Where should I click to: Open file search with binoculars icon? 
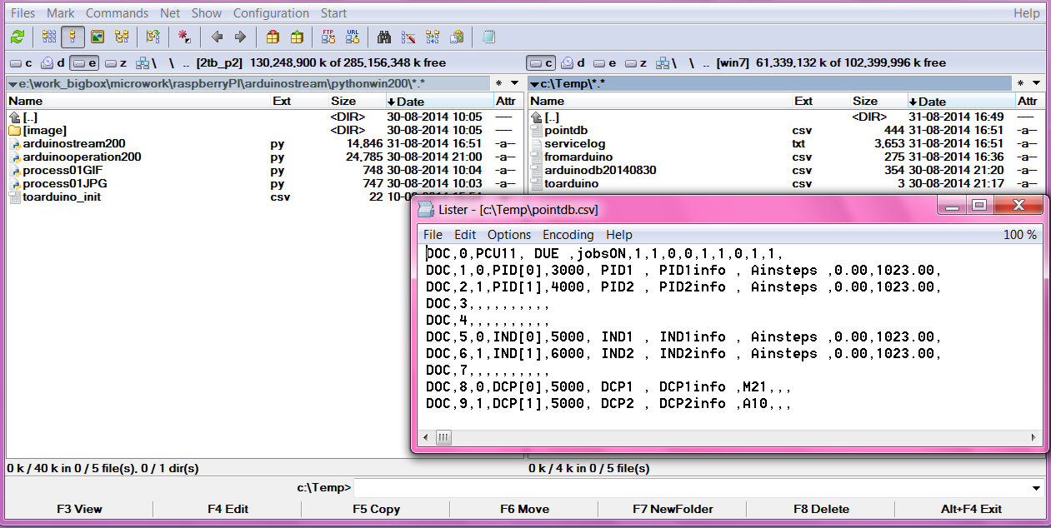pos(384,37)
